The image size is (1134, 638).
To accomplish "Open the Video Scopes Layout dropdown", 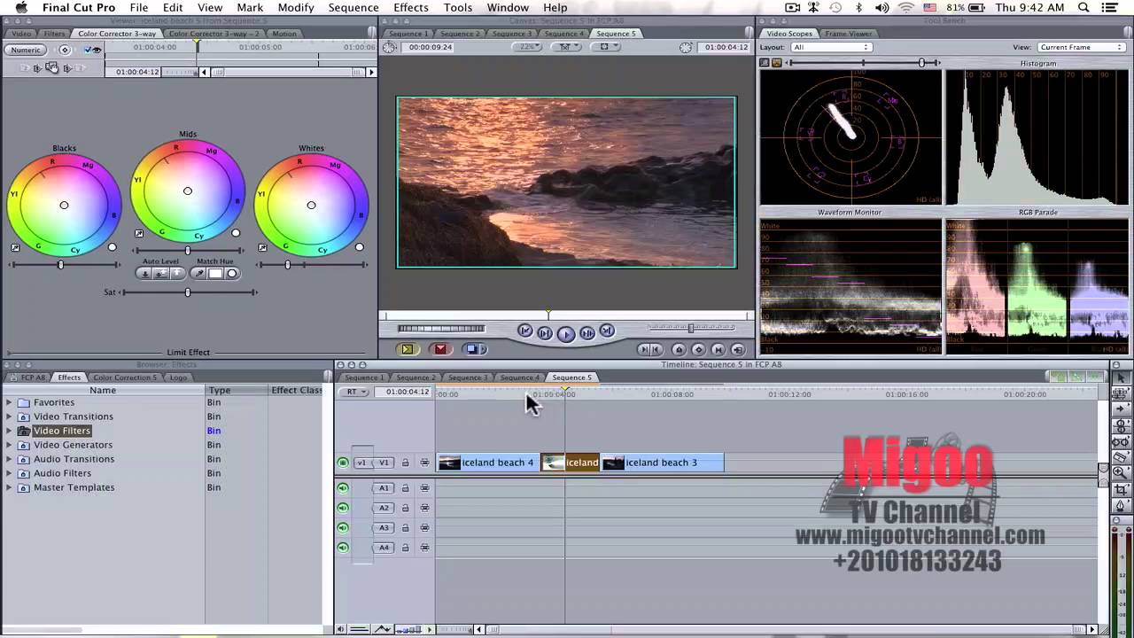I will 830,47.
